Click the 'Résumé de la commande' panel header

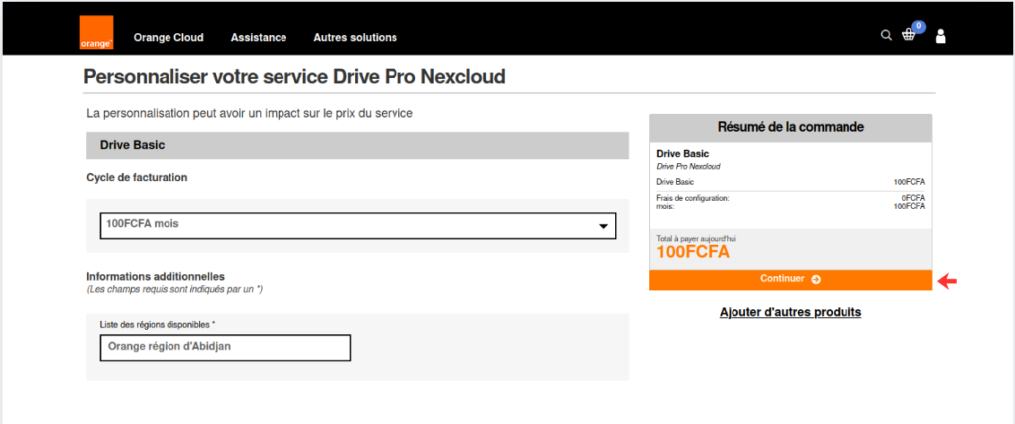[x=790, y=127]
